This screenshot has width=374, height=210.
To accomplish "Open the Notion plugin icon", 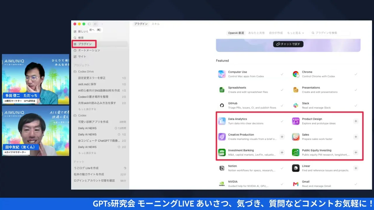I will coord(222,168).
